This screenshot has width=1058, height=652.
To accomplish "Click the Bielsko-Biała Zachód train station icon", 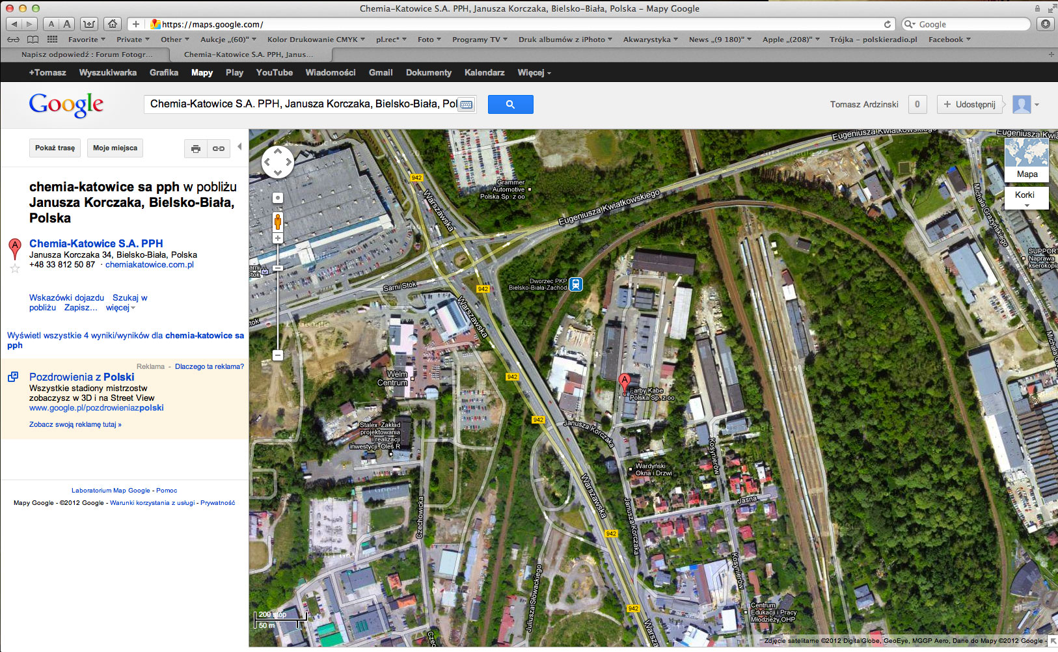I will 576,284.
